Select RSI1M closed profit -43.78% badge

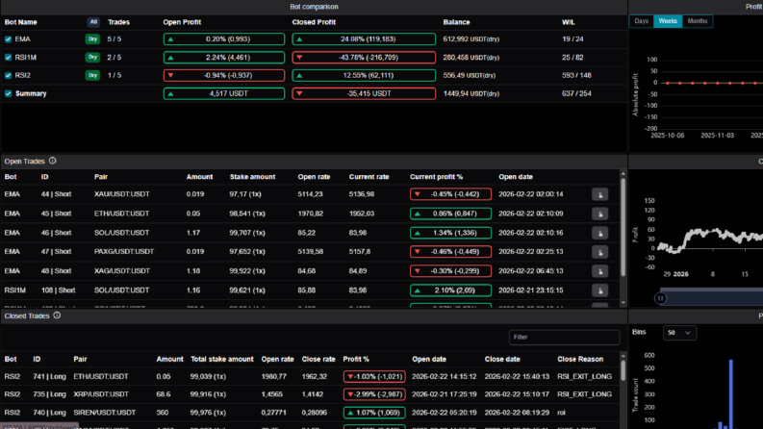364,58
